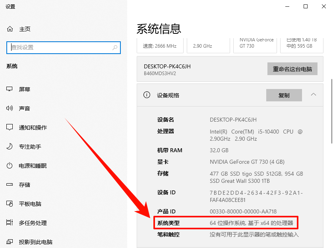The image size is (333, 248).
Task: Click the memory speed 2666 MHz card
Action: (160, 46)
